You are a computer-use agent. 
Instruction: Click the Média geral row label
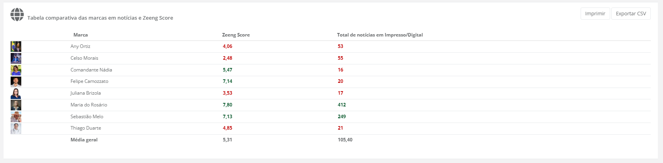coord(84,140)
